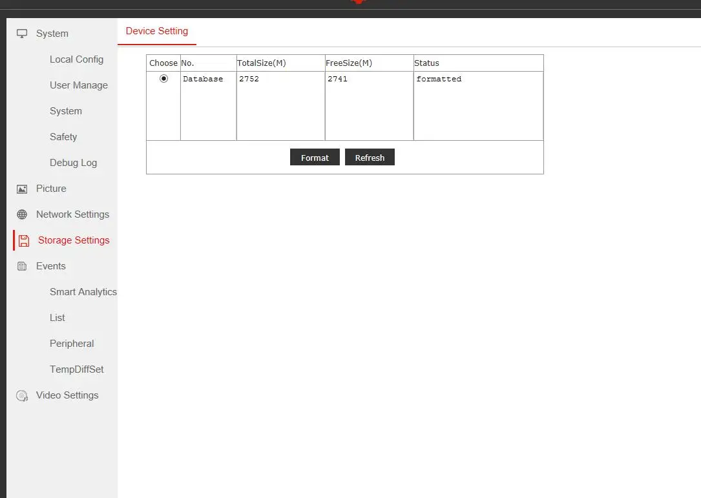
Task: Select TempDiffSet menu entry
Action: [x=76, y=369]
